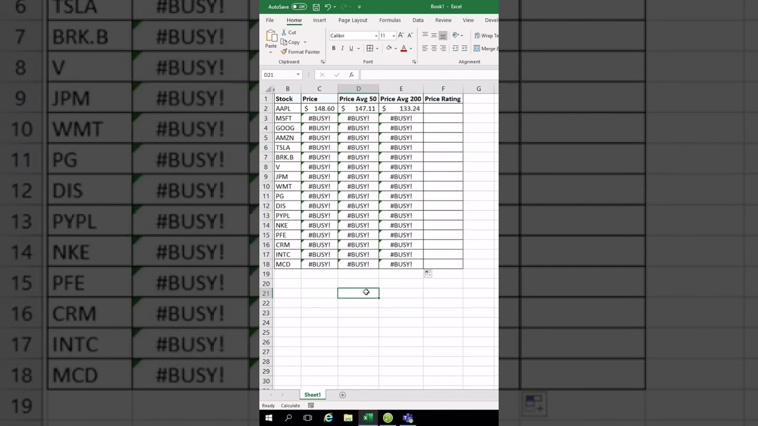Image resolution: width=758 pixels, height=426 pixels.
Task: Open the Data ribbon tab
Action: [x=417, y=20]
